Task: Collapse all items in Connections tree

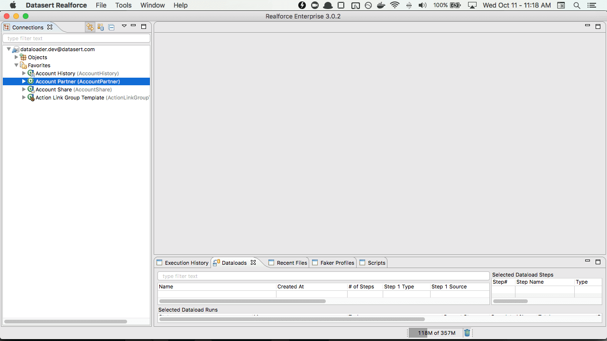Action: coord(111,27)
